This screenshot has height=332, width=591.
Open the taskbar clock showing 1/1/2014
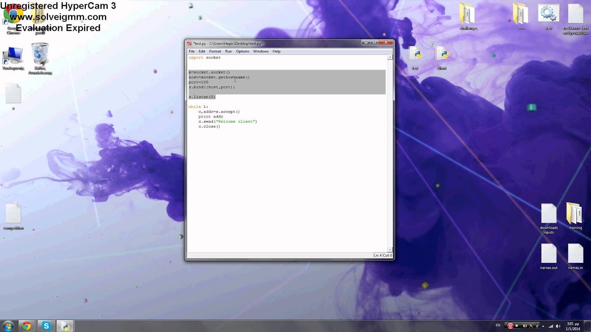click(x=573, y=326)
